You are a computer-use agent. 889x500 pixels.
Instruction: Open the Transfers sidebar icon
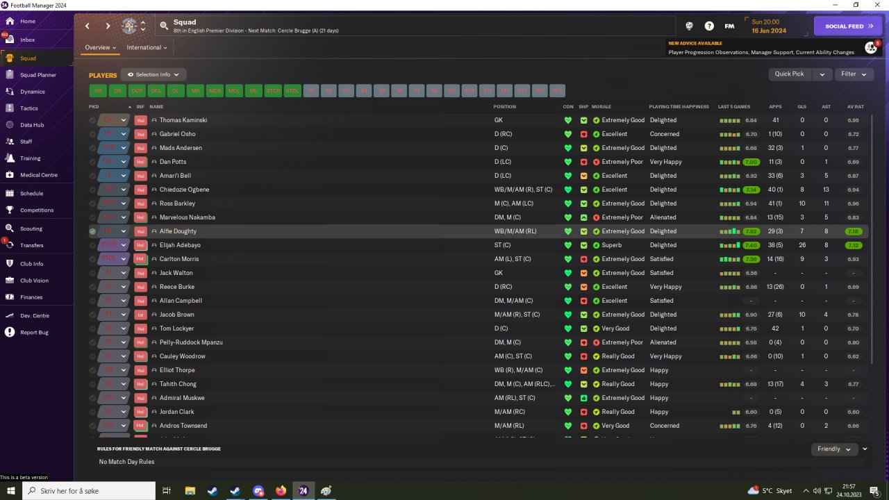tap(10, 245)
